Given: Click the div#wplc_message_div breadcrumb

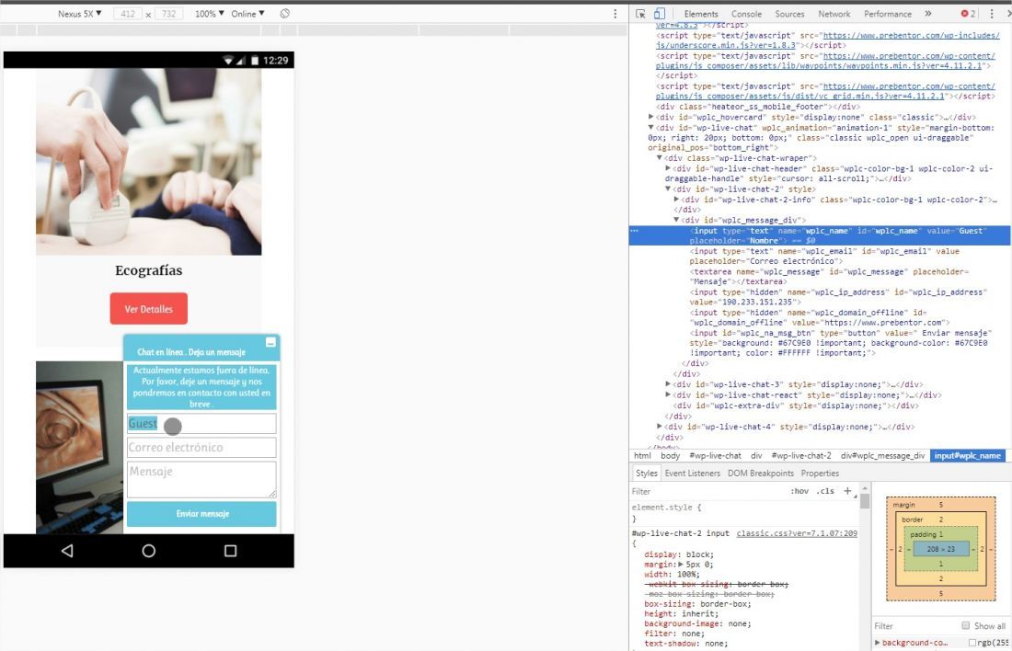Looking at the screenshot, I should tap(883, 455).
